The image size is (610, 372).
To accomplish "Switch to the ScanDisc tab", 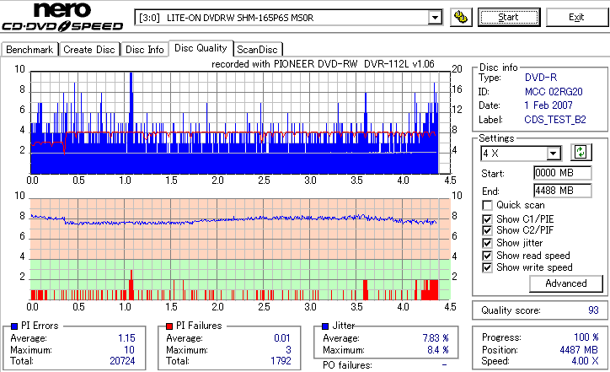I will pos(257,50).
